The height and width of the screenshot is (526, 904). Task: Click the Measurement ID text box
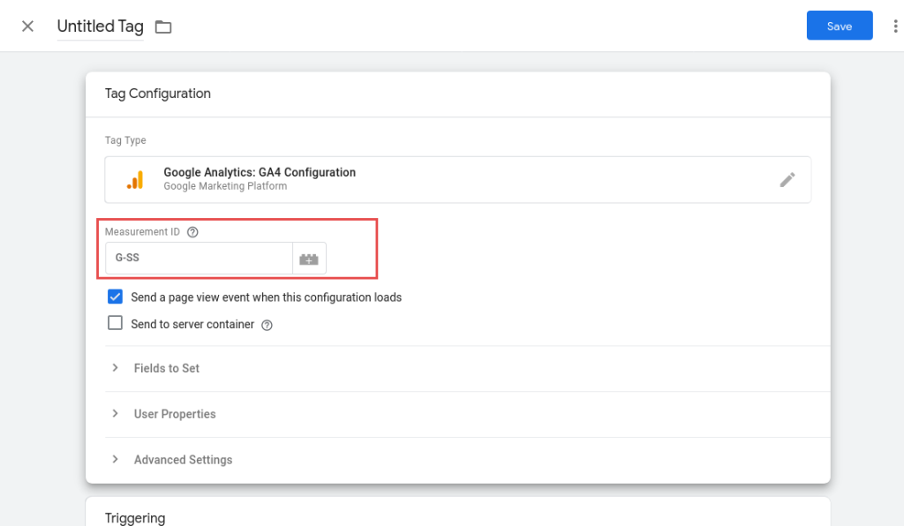[199, 259]
